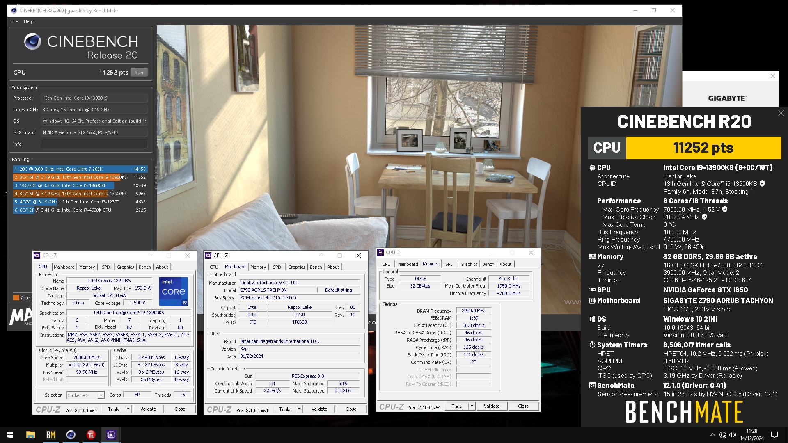Open the red T app taskbar icon

pyautogui.click(x=91, y=435)
